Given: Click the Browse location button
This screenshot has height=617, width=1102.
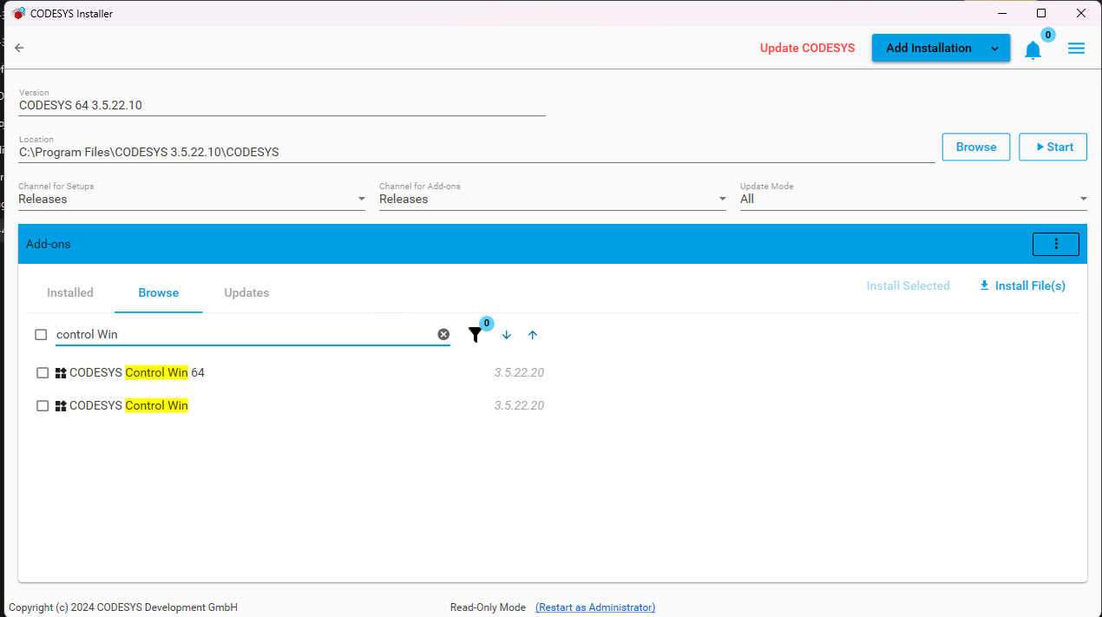Looking at the screenshot, I should [x=976, y=147].
